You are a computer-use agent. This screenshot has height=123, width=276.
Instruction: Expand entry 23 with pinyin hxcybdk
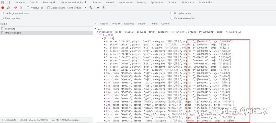pyautogui.click(x=105, y=114)
